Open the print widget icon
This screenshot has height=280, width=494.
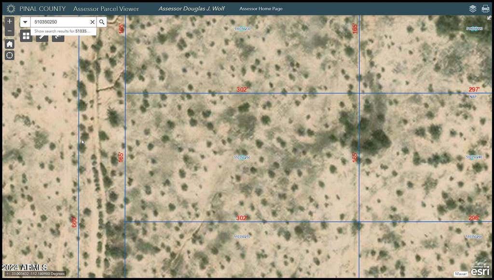[x=485, y=9]
